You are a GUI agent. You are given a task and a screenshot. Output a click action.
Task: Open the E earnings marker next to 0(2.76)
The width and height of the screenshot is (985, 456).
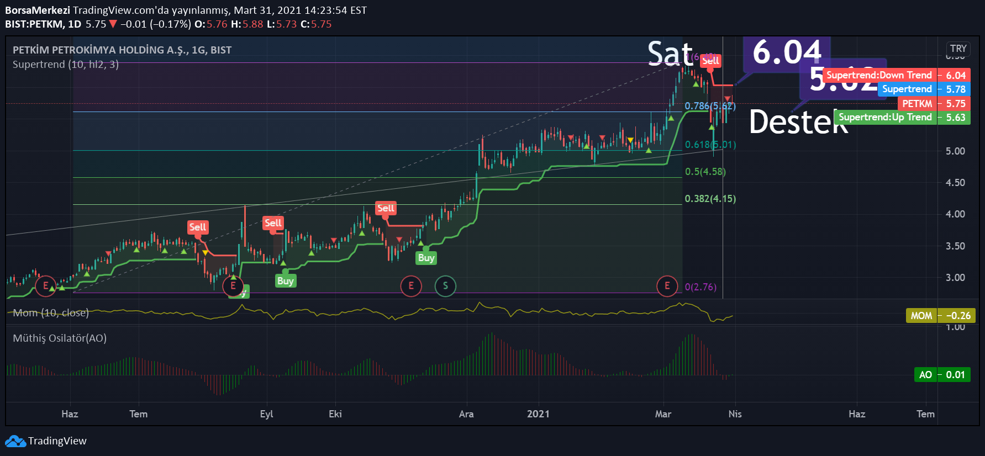tap(667, 286)
